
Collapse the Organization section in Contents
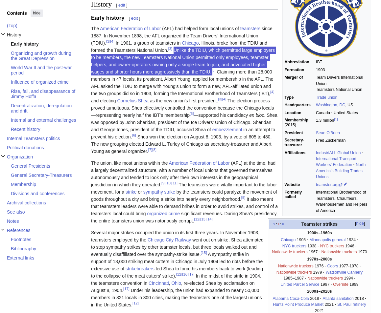tap(3, 156)
